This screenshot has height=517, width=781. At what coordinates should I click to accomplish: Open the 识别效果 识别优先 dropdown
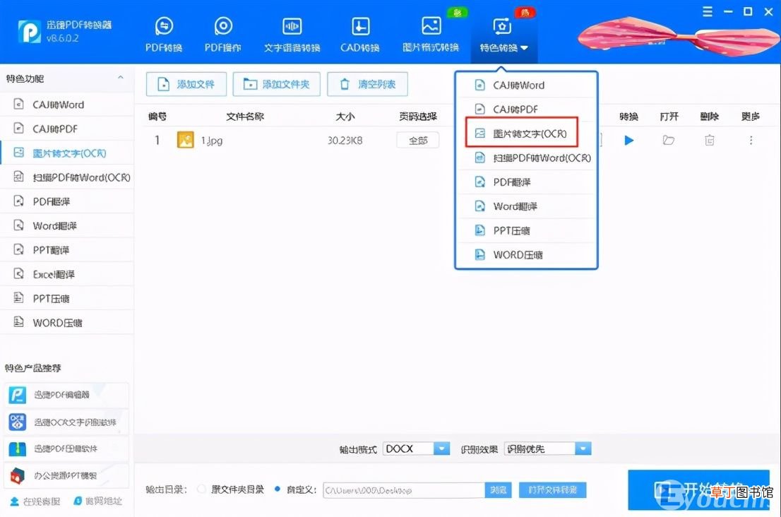(547, 448)
